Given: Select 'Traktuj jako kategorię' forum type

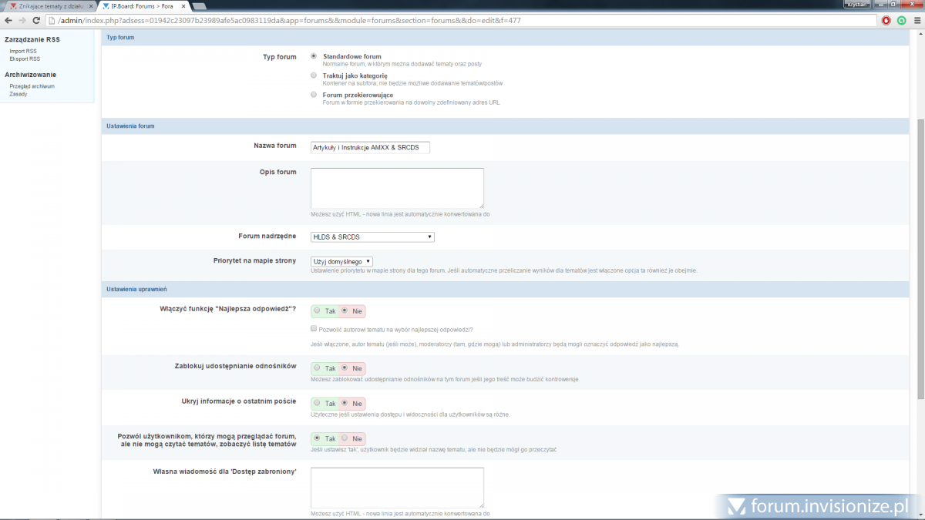Looking at the screenshot, I should pyautogui.click(x=314, y=75).
